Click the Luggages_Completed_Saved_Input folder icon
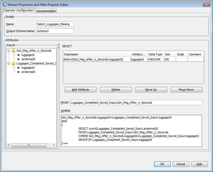Screen dimensions: 213x172 pos(13,63)
